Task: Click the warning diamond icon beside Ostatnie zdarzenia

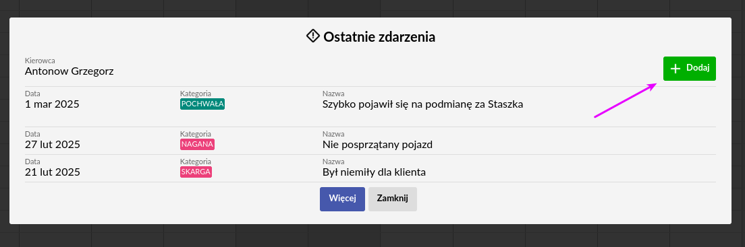Action: [x=312, y=36]
